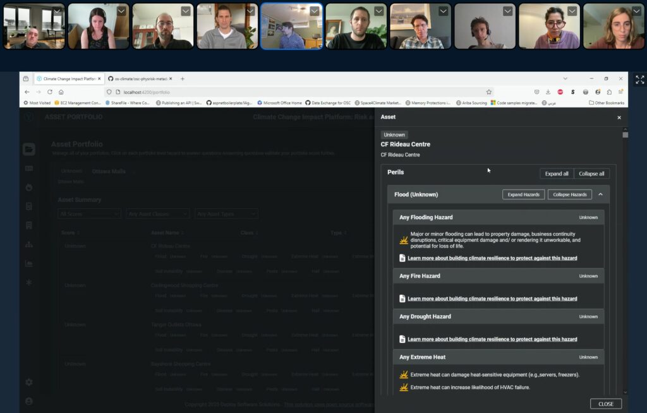Image resolution: width=647 pixels, height=413 pixels.
Task: Open the All Scores filter dropdown
Action: tap(89, 213)
